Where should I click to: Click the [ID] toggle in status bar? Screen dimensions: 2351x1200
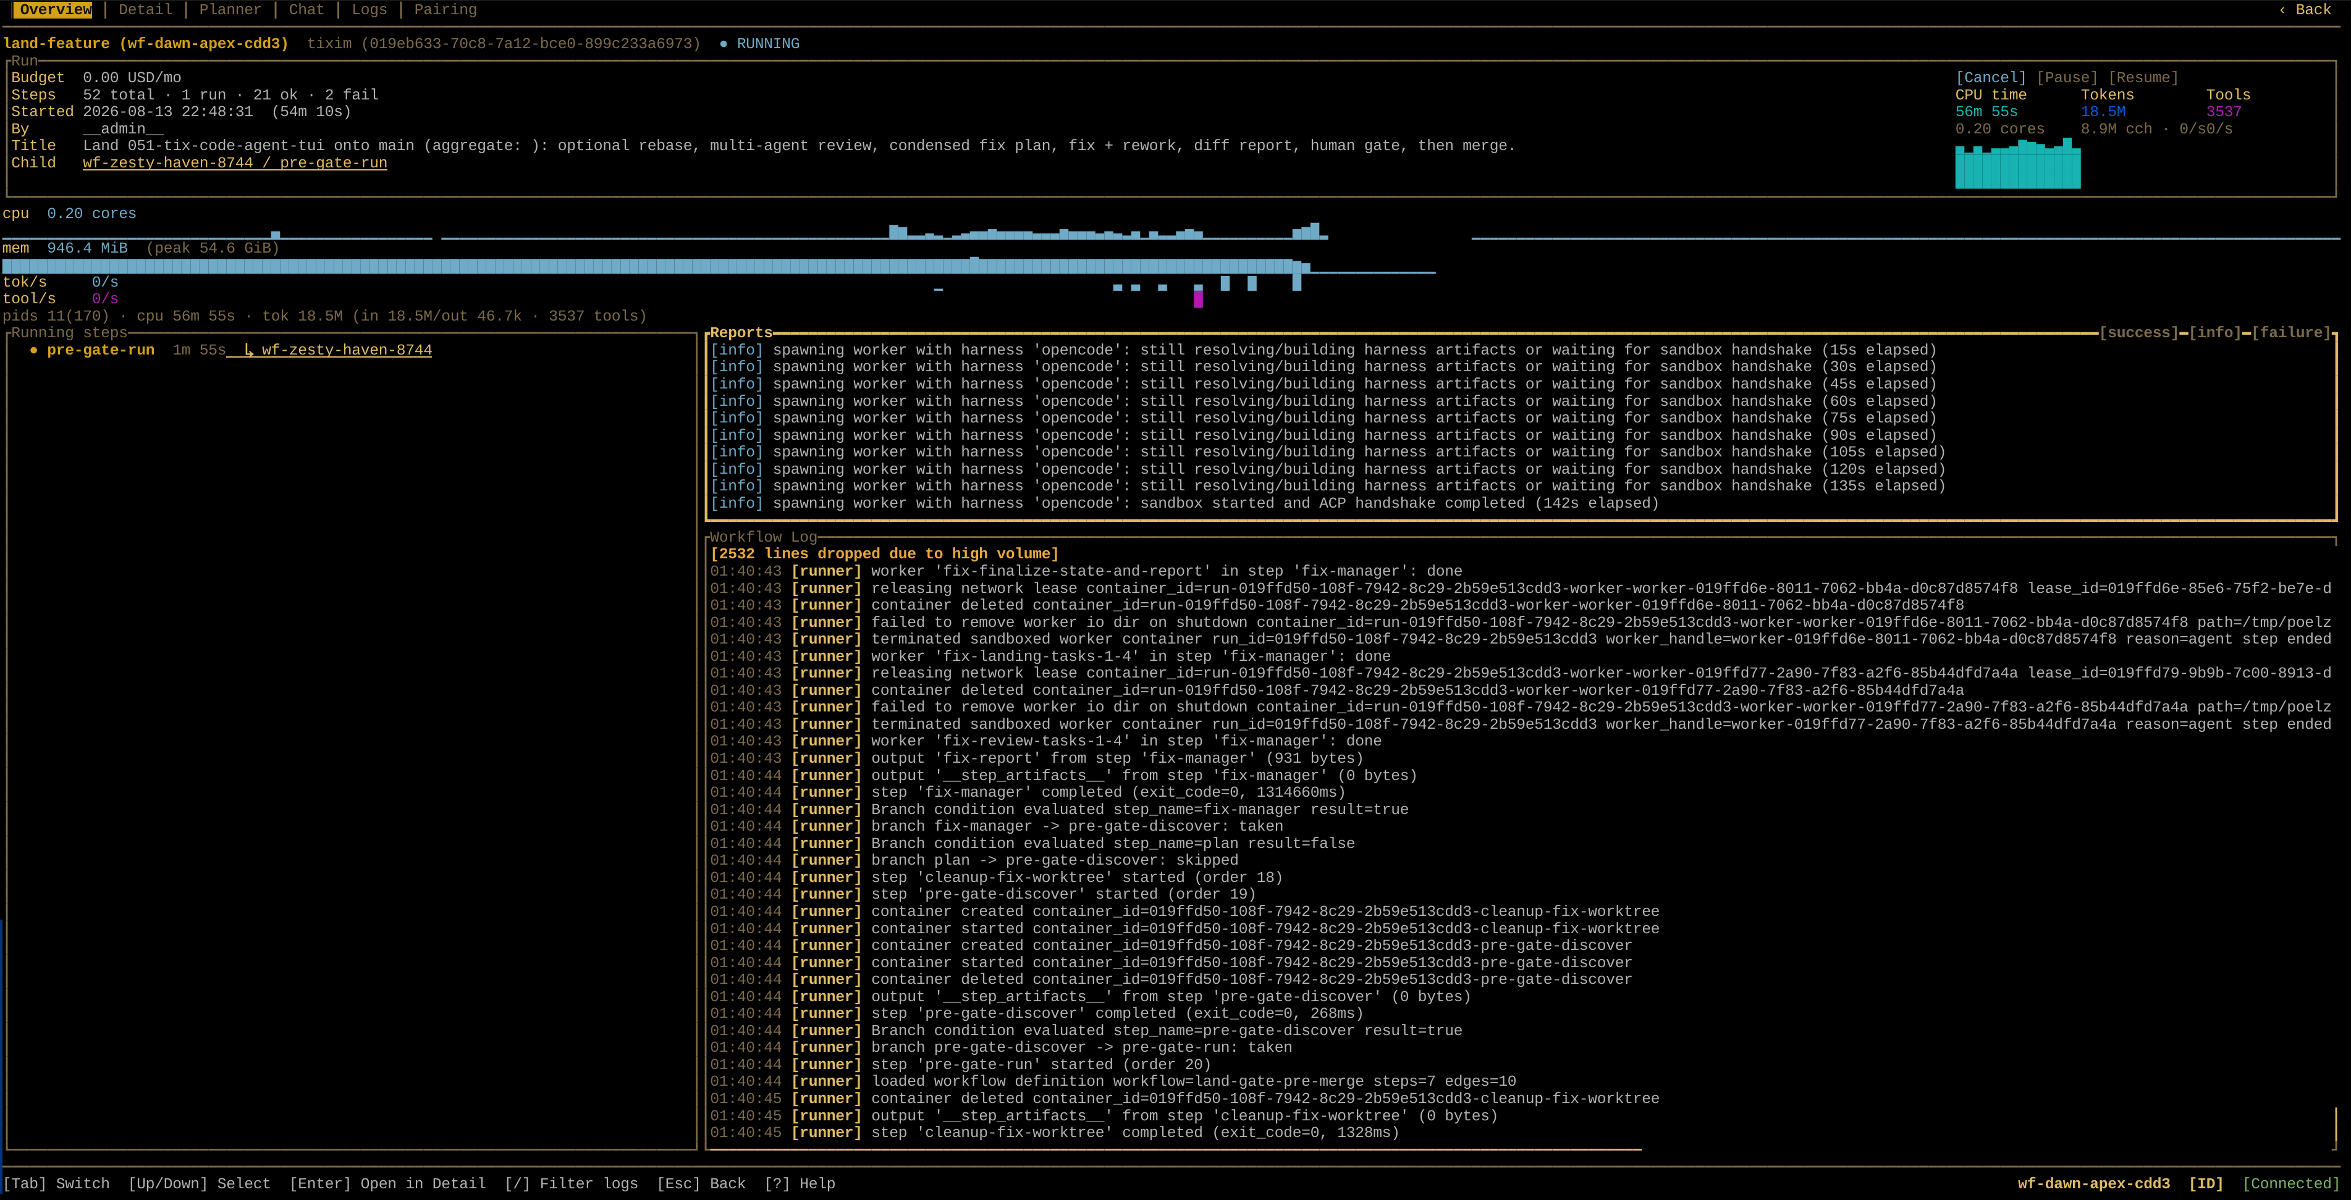[2206, 1183]
